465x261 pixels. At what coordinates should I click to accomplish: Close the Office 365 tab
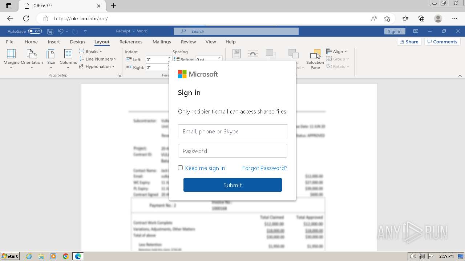pyautogui.click(x=99, y=6)
